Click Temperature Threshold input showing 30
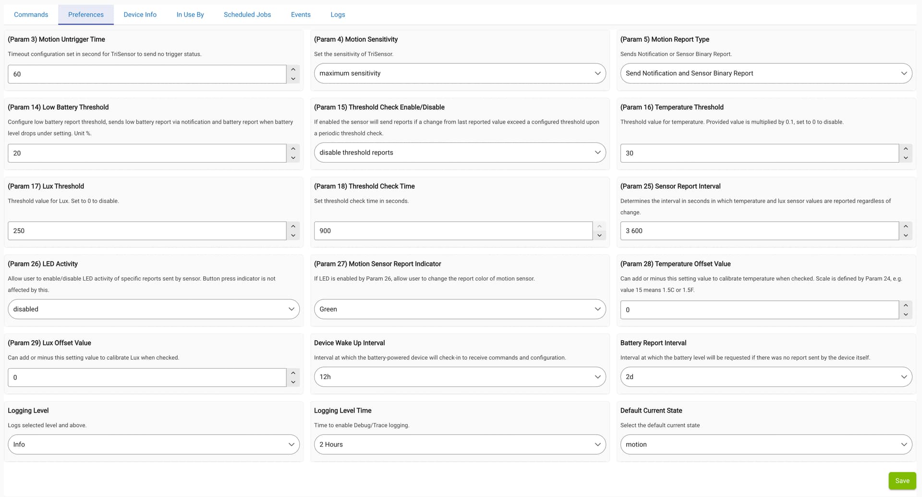Screen dimensions: 922x497 click(759, 153)
